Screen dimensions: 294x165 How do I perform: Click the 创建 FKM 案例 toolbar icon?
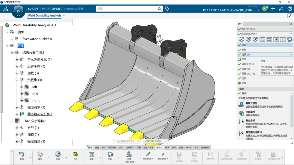[129, 154]
